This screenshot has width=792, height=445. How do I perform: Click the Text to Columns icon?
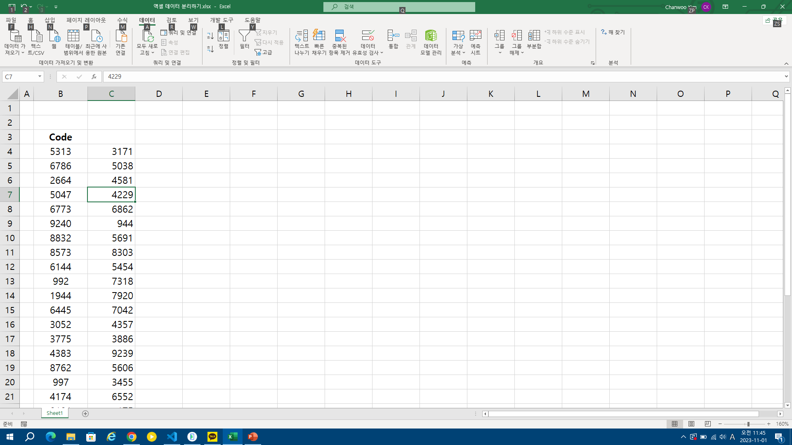pyautogui.click(x=302, y=36)
